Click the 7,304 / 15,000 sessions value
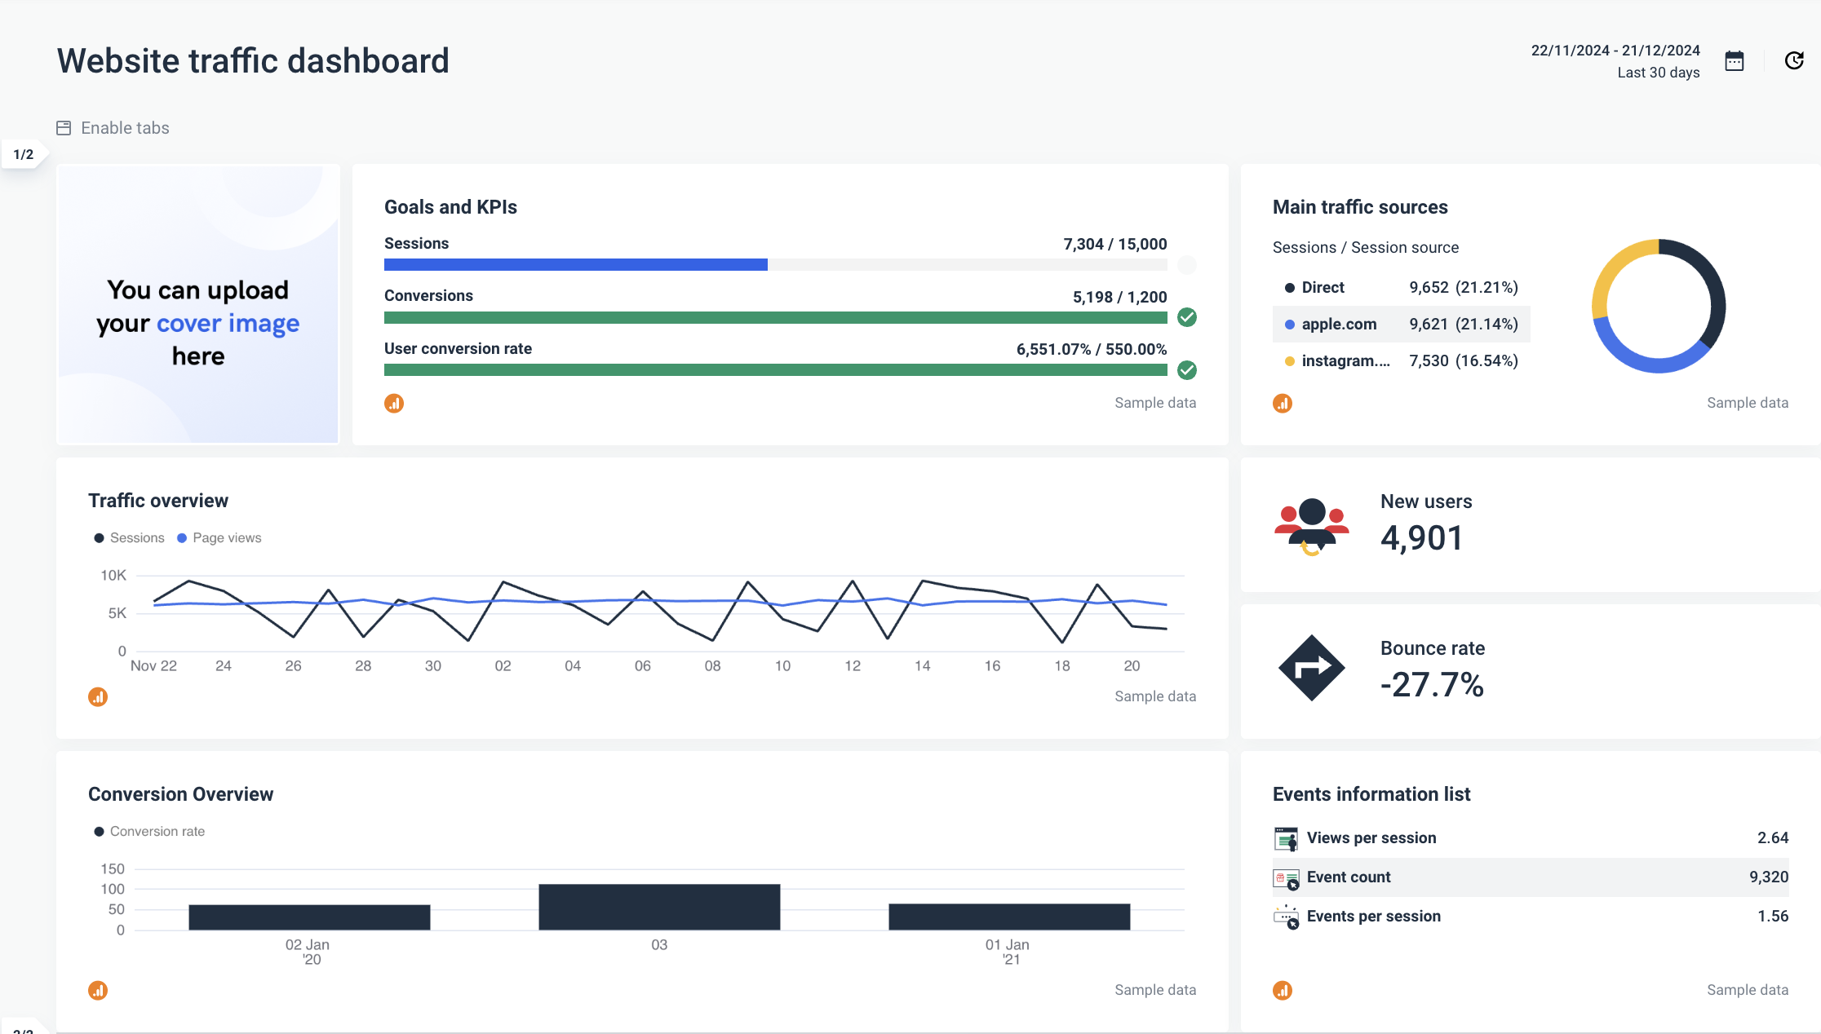Screen dimensions: 1821x1034 coord(1114,244)
